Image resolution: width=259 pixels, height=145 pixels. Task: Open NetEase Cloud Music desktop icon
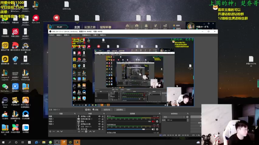[x=15, y=33]
